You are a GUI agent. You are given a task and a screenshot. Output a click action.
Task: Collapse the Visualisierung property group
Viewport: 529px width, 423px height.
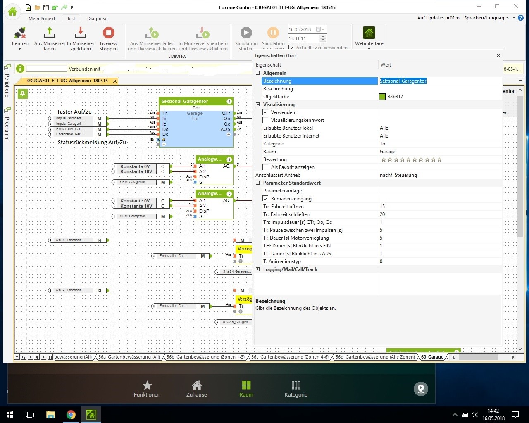click(x=258, y=105)
